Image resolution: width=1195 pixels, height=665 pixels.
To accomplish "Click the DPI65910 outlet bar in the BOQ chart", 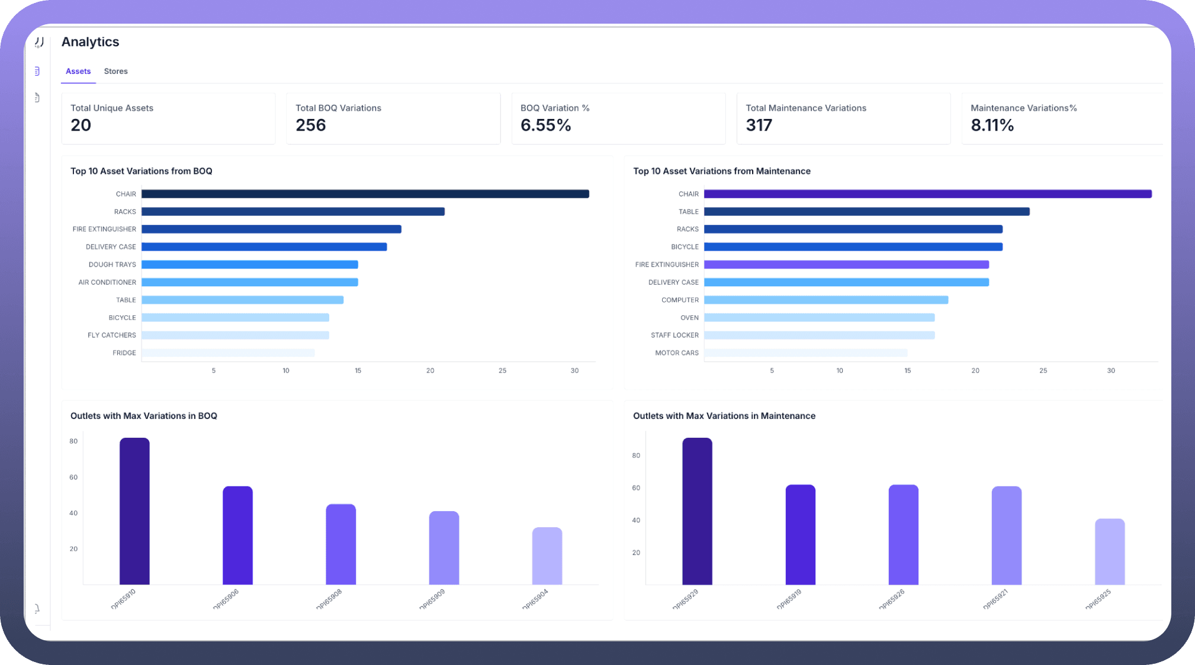I will coord(134,511).
